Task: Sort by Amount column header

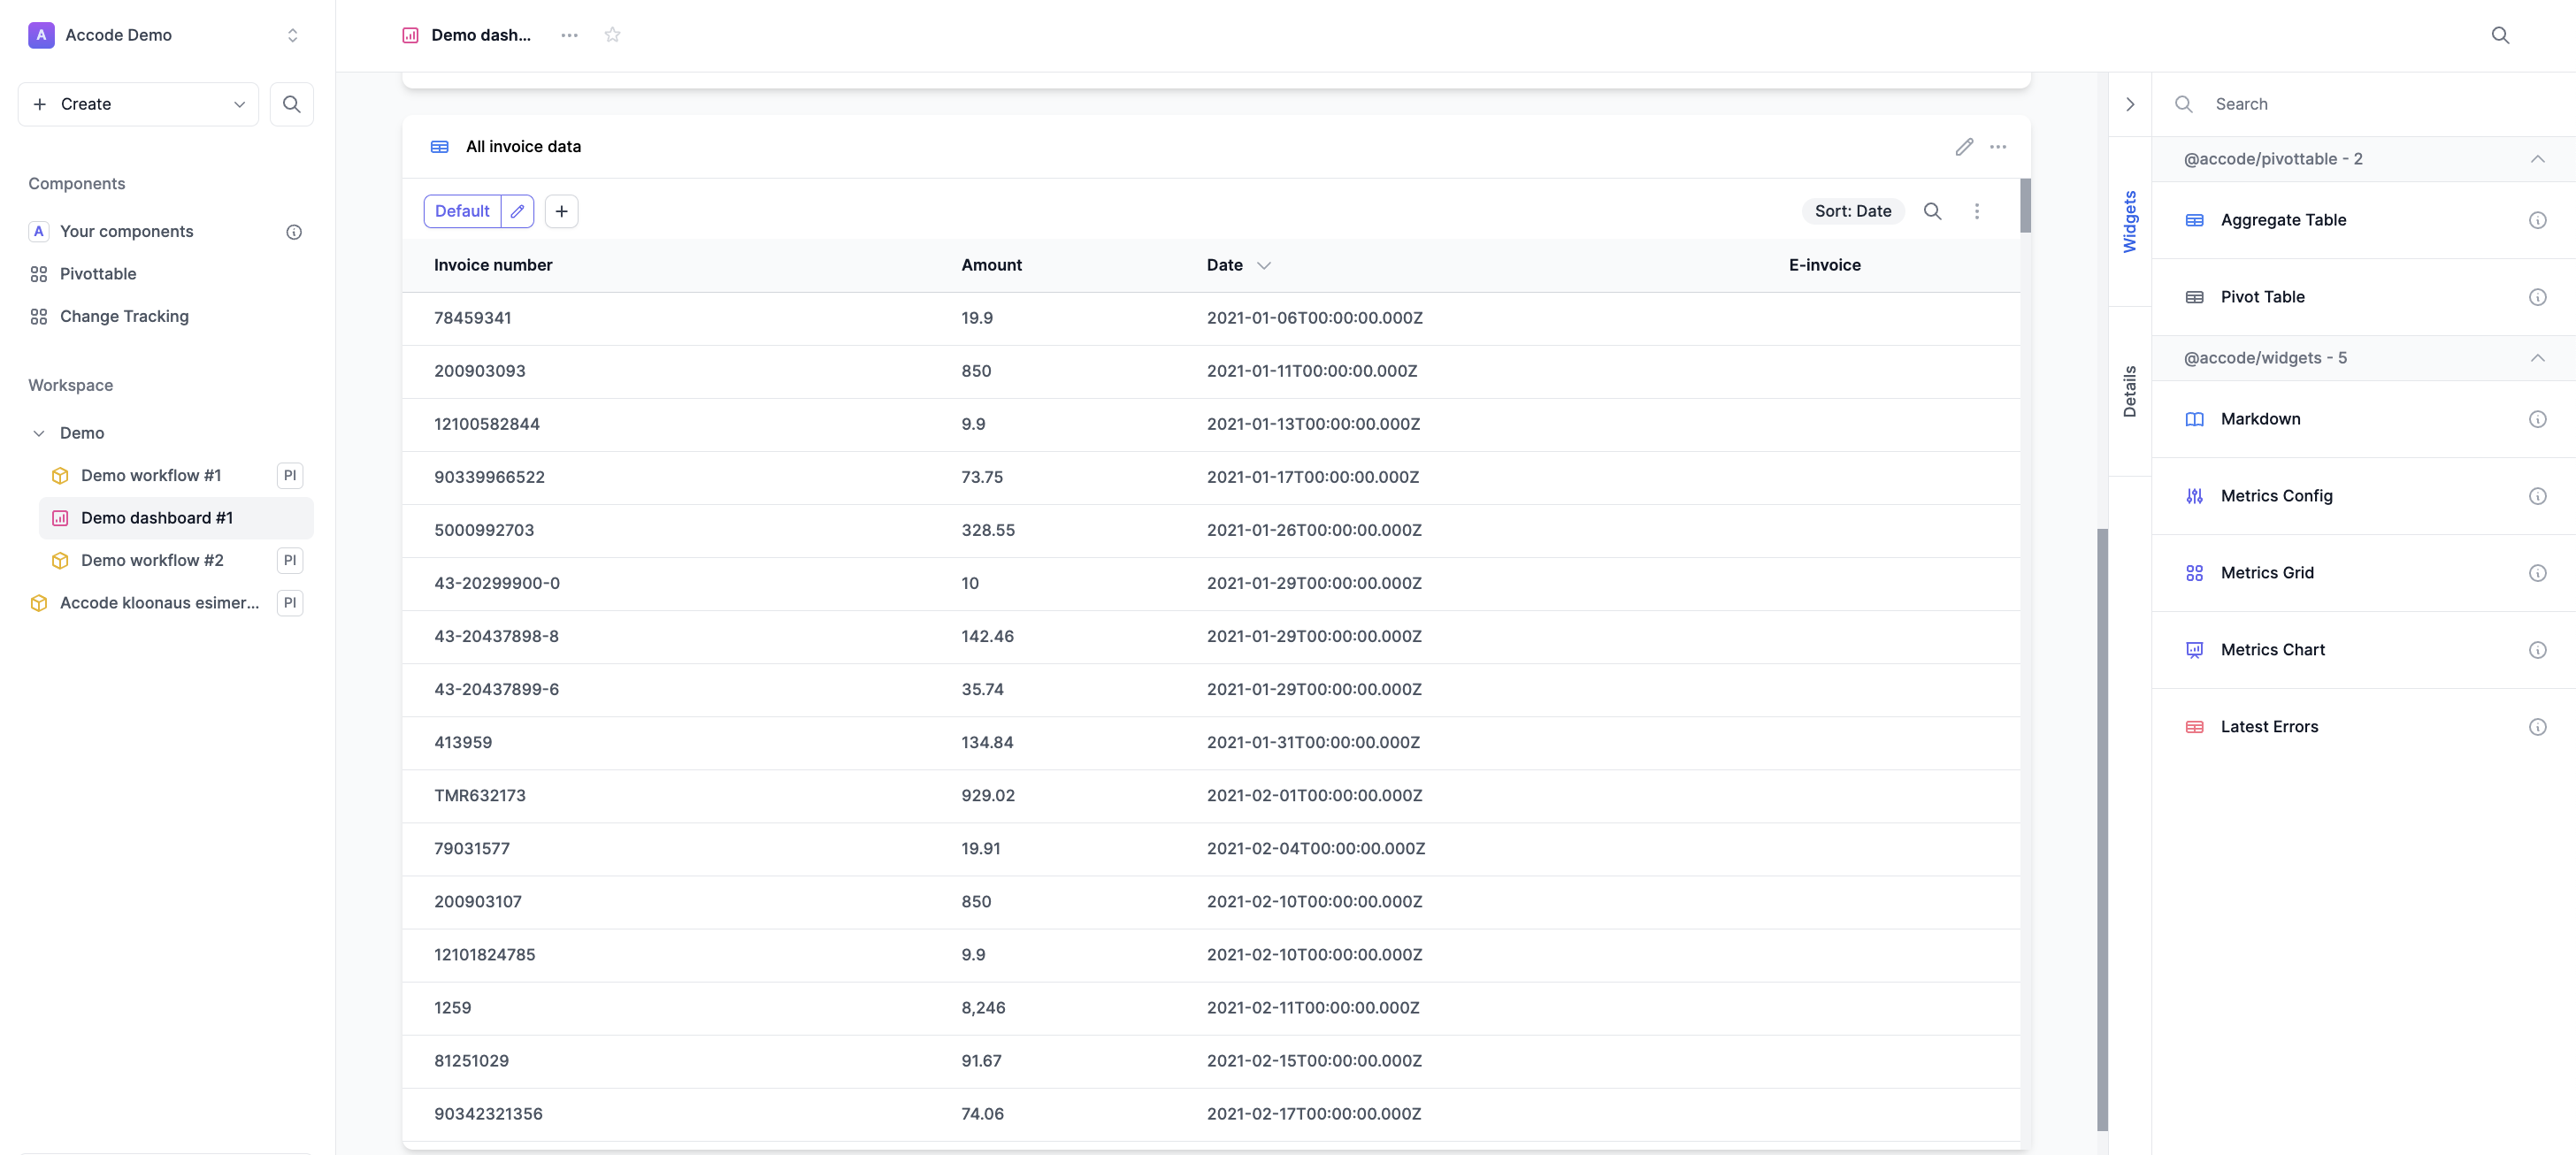Action: 991,265
